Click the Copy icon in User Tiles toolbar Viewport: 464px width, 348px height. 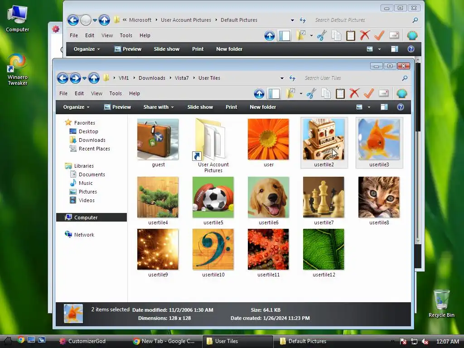pos(326,93)
